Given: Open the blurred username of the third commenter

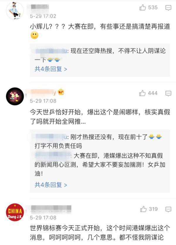Looking at the screenshot, I should coord(51,209).
